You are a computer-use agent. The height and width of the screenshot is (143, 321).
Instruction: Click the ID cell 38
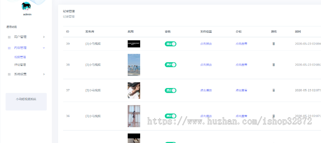click(x=68, y=65)
